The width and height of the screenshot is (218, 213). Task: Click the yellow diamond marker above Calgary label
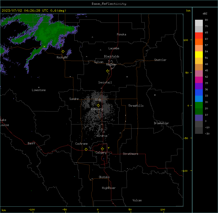[102, 149]
